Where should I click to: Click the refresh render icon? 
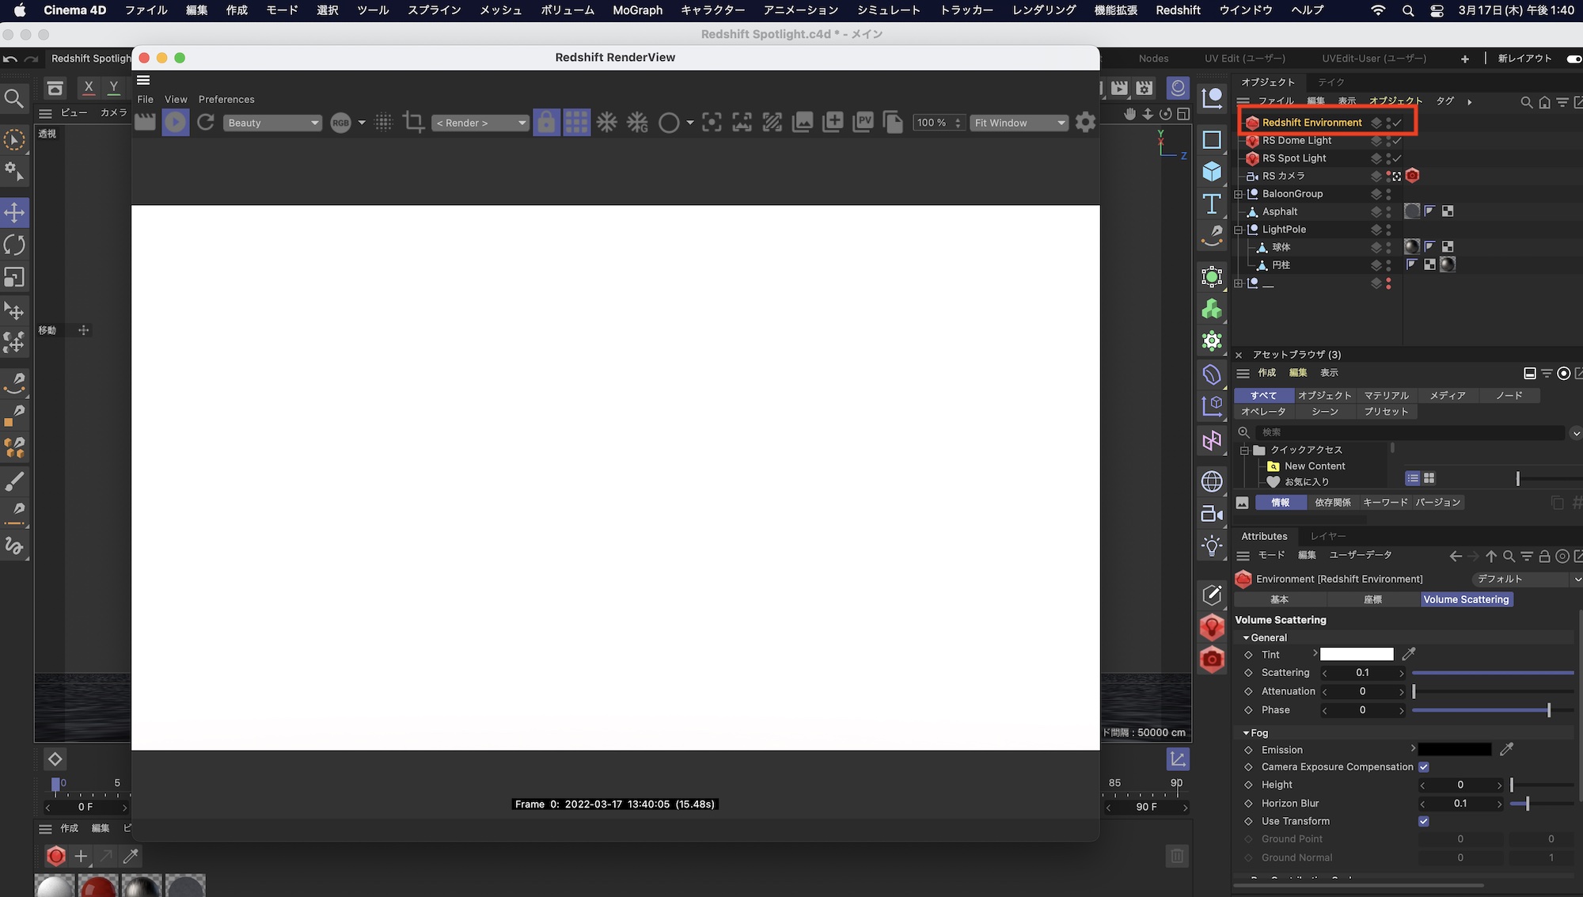pyautogui.click(x=206, y=123)
